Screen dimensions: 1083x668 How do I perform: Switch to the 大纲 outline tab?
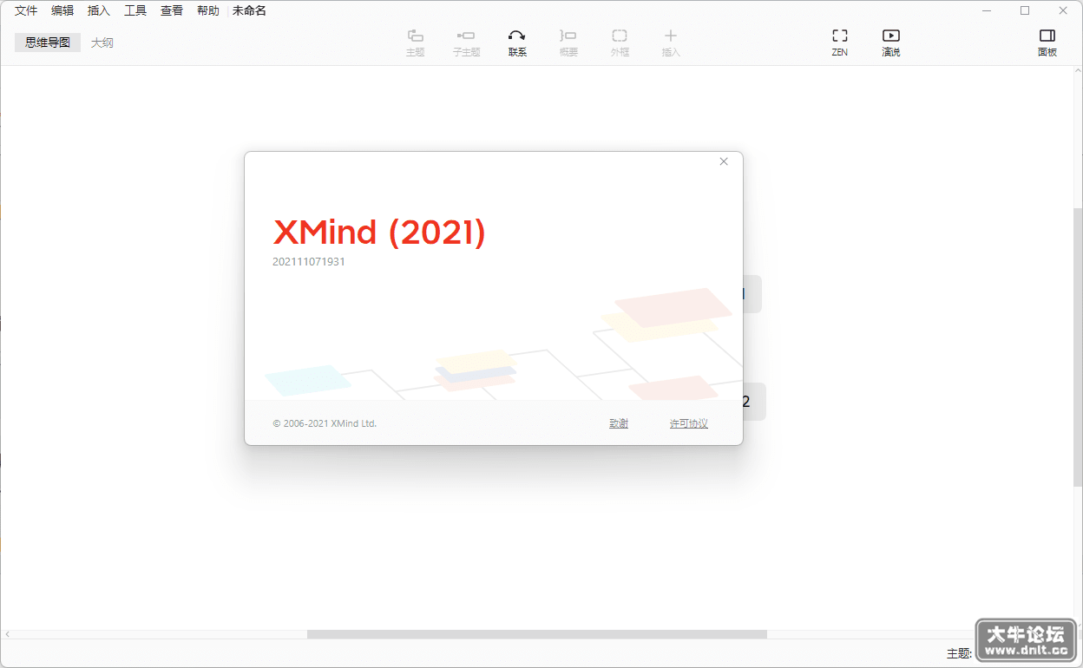[x=102, y=43]
